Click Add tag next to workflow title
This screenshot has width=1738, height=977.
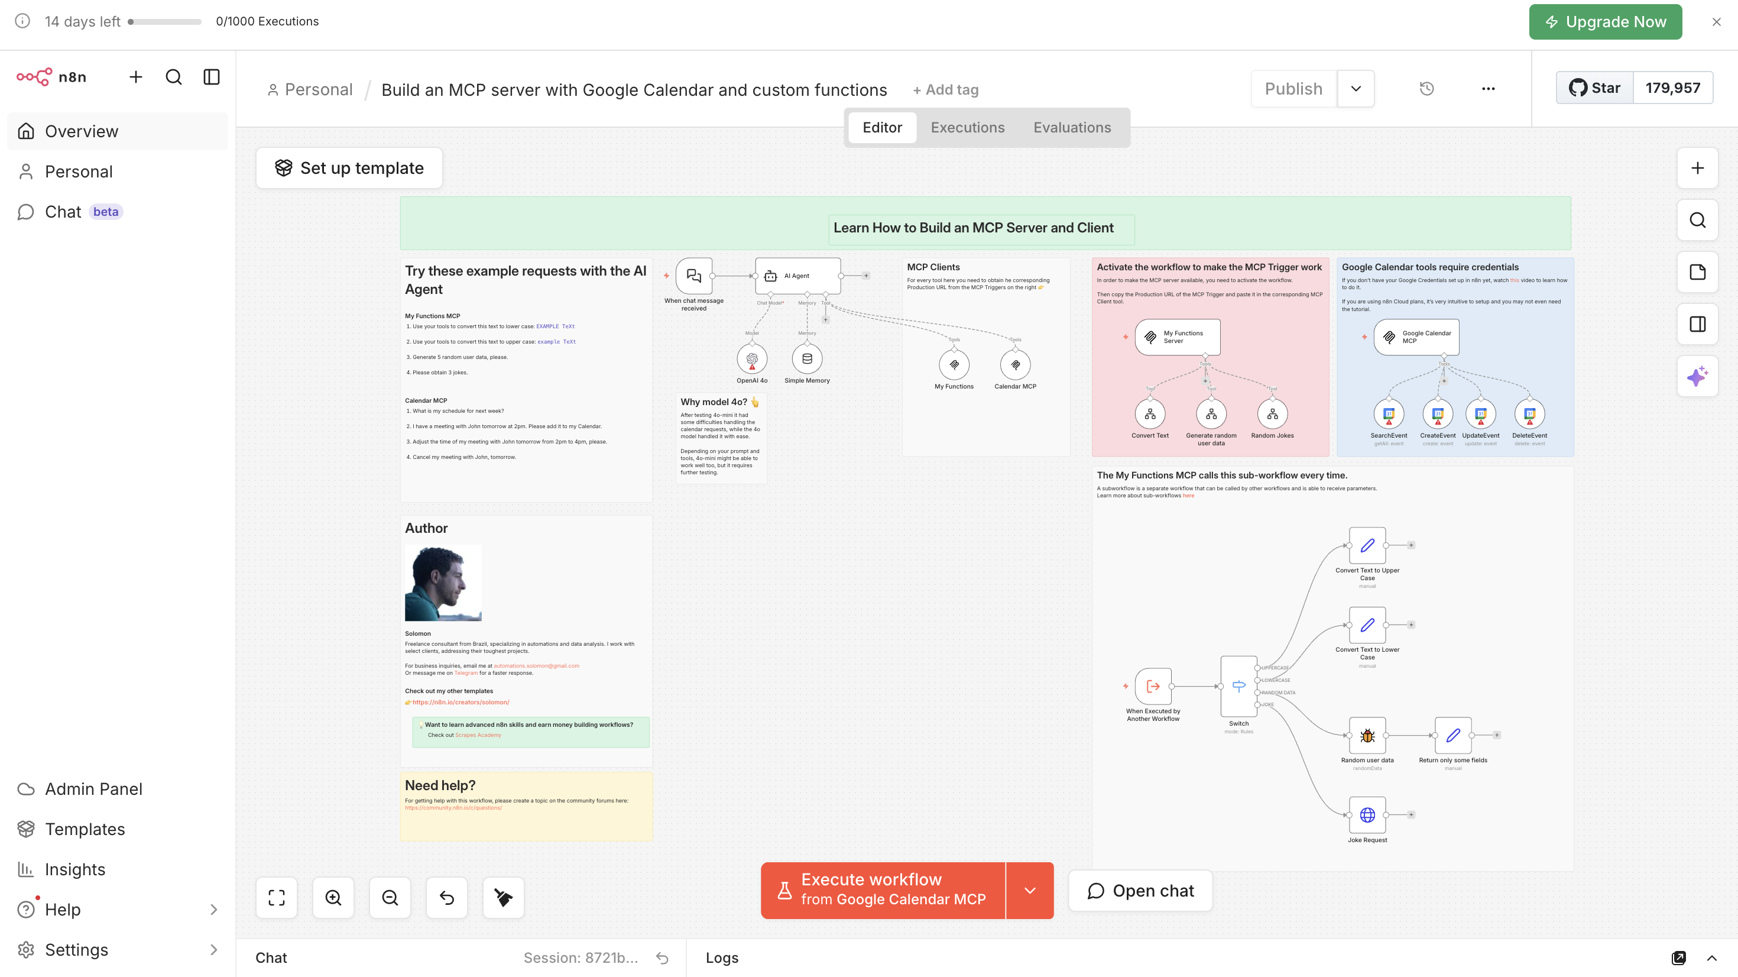point(946,90)
